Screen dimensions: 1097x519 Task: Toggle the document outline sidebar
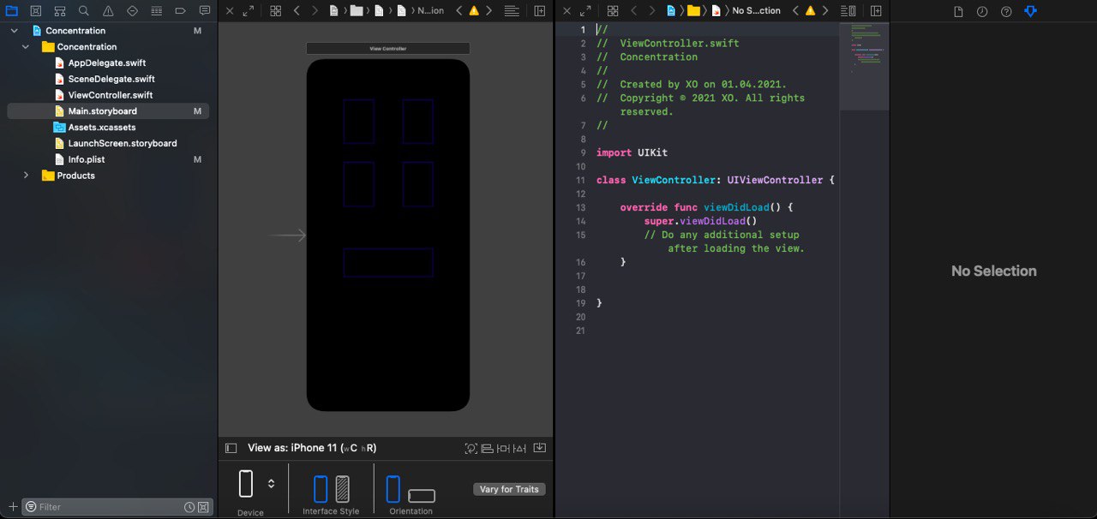pyautogui.click(x=231, y=448)
